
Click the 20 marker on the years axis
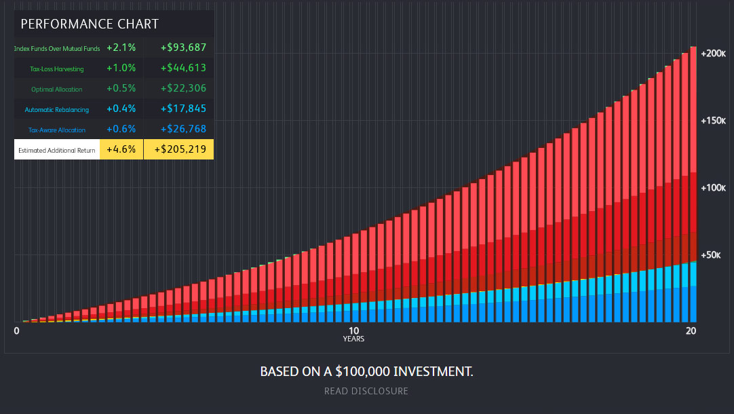(x=691, y=331)
